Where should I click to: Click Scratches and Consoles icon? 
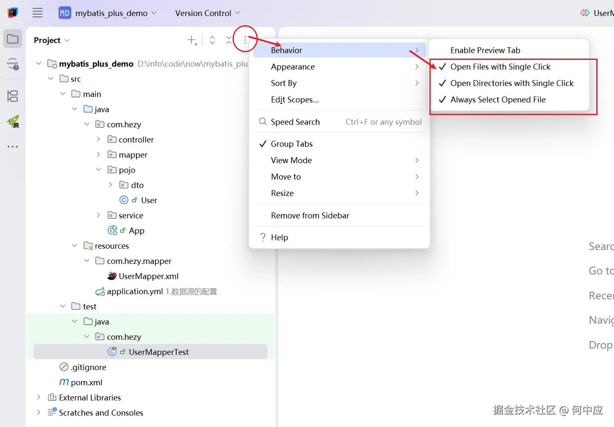coord(52,412)
